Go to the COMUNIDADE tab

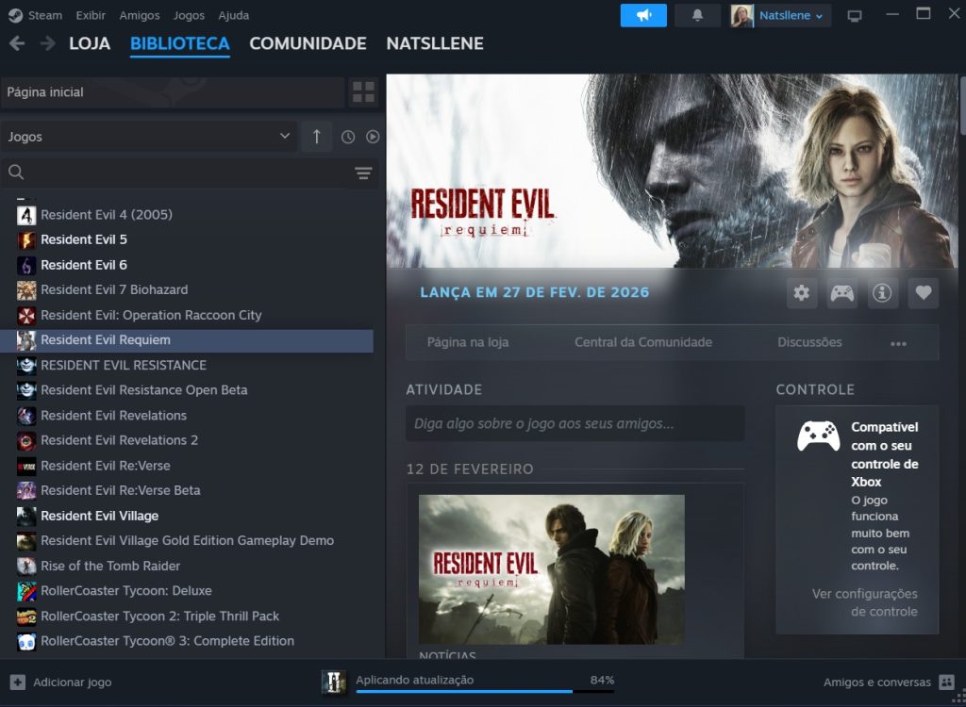coord(308,43)
